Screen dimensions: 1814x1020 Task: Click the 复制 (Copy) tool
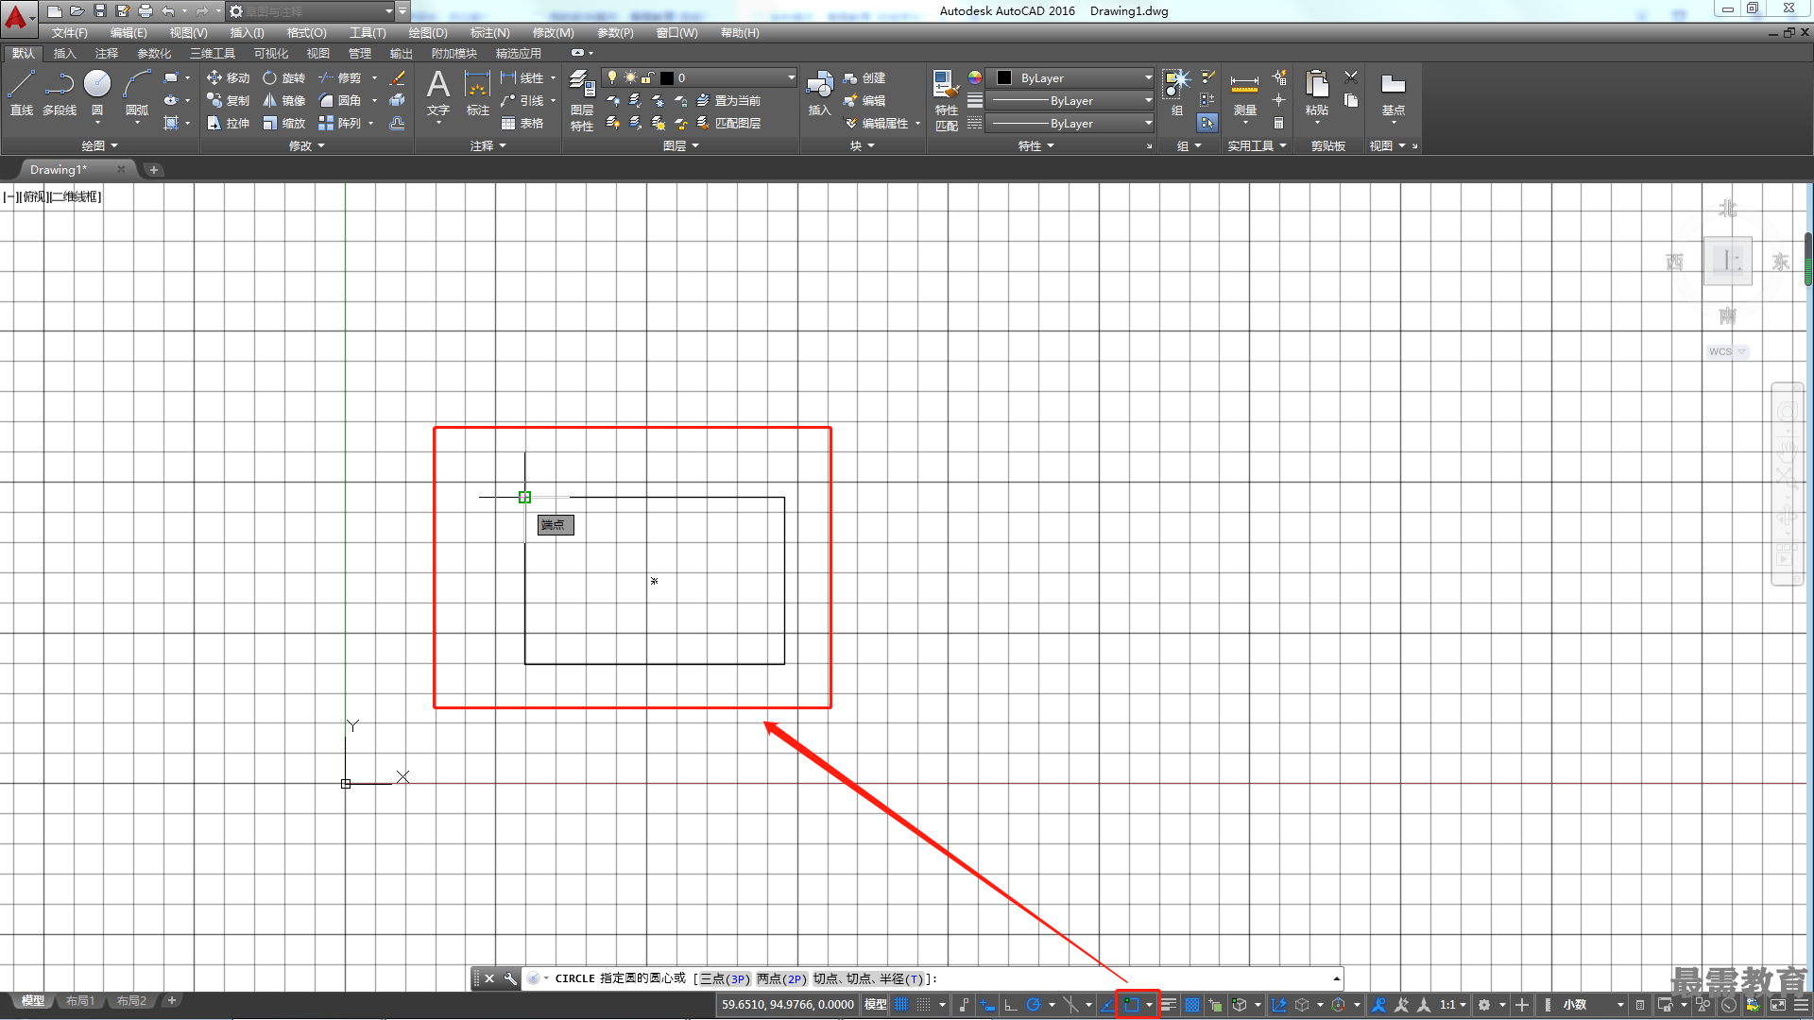228,101
